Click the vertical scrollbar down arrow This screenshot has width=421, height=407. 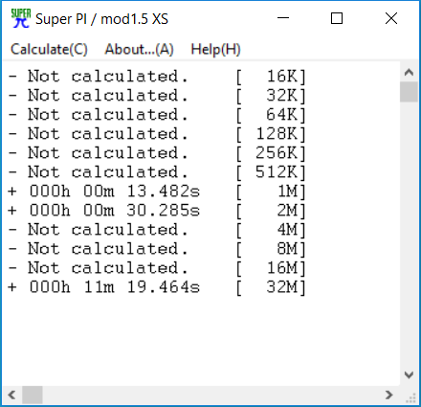tap(409, 374)
